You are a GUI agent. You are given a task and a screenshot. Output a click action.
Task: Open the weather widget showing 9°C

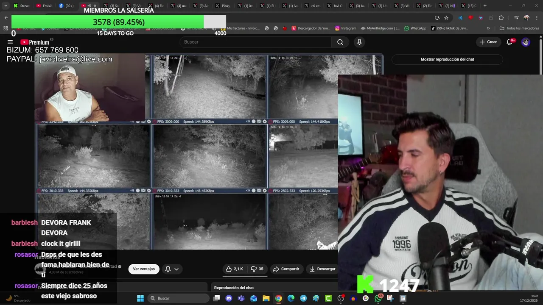[x=18, y=298]
